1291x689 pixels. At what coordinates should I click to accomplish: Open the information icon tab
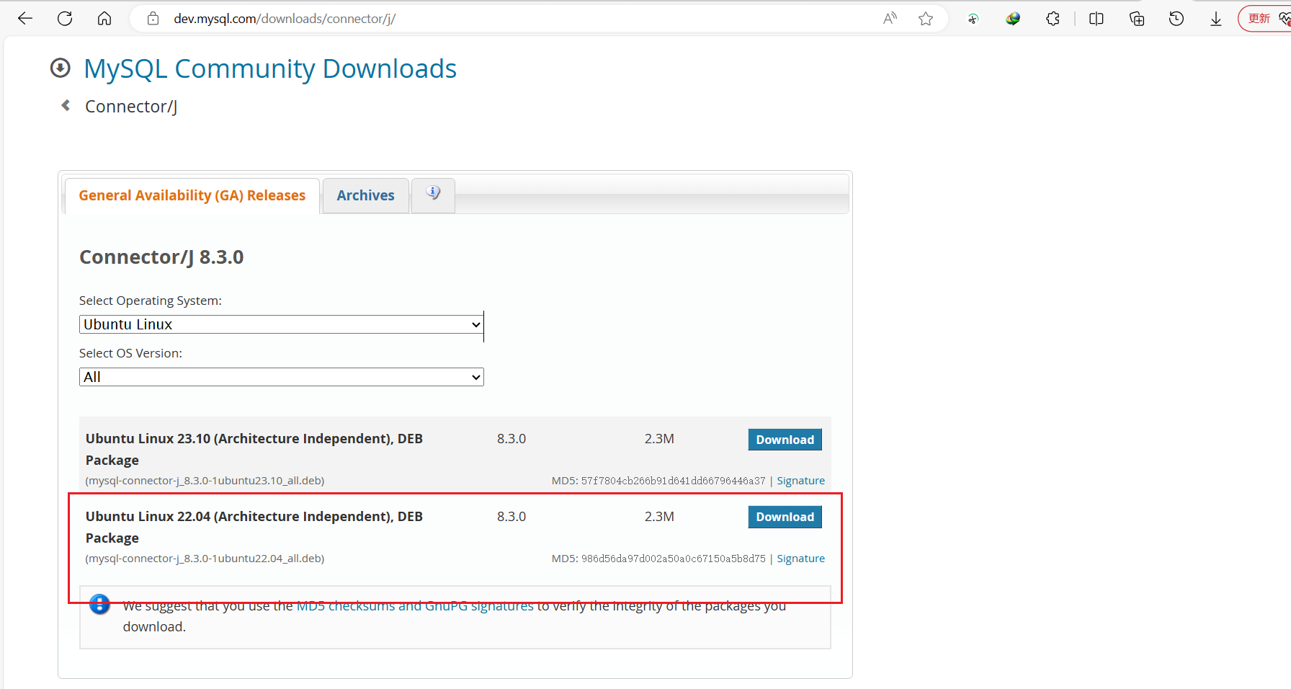pyautogui.click(x=433, y=195)
